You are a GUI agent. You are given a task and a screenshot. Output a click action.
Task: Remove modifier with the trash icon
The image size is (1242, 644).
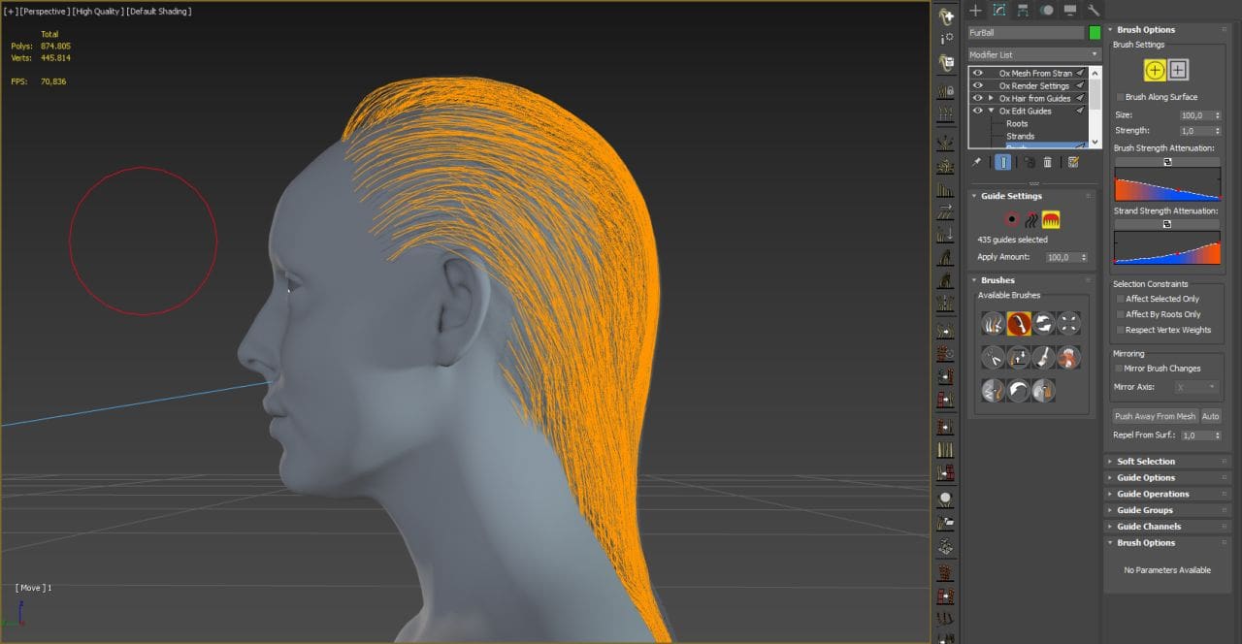point(1048,162)
